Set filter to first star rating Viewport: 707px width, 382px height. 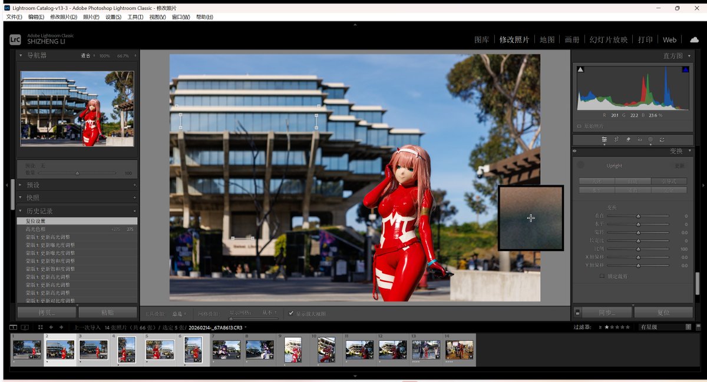point(607,327)
